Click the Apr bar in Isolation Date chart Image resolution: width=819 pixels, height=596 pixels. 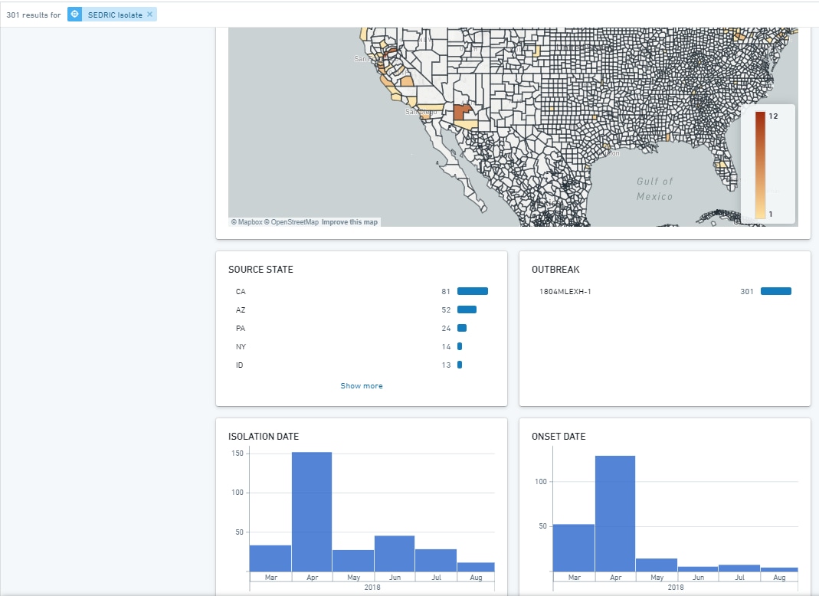[x=312, y=512]
